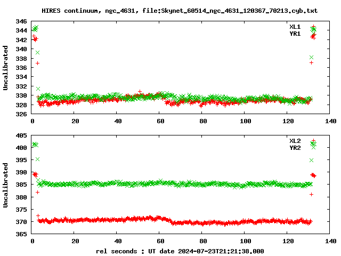Click the YR2 legend label in bottom plot
341x256 pixels.
[295, 148]
